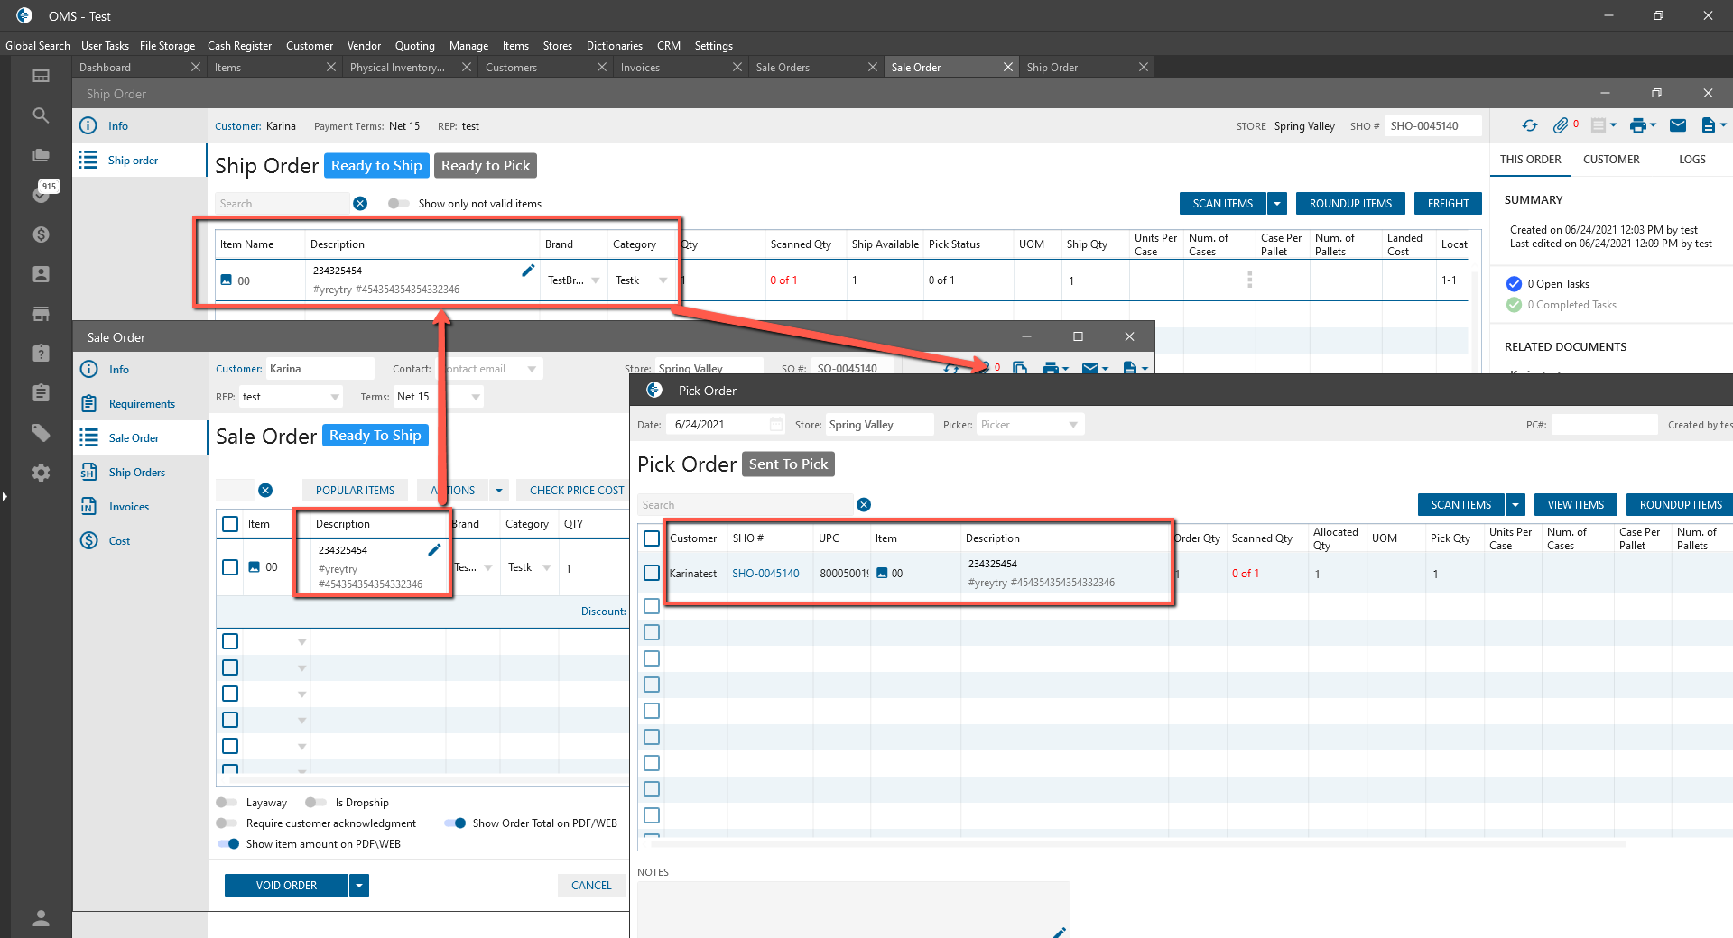
Task: Open the Dictionaries menu
Action: click(x=614, y=46)
